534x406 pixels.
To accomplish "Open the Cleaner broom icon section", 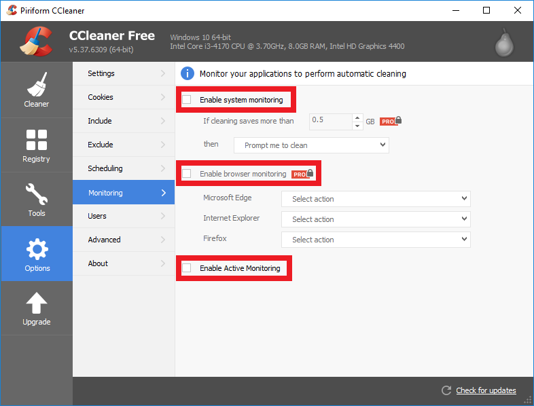I will (x=36, y=90).
